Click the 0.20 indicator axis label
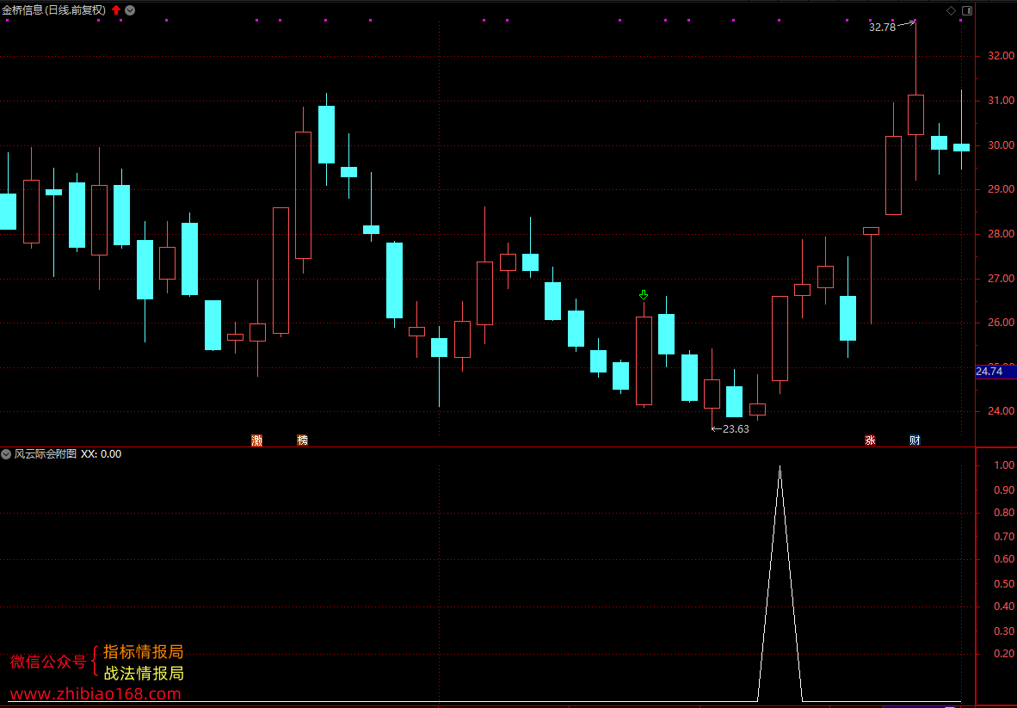Image resolution: width=1017 pixels, height=708 pixels. tap(1004, 654)
